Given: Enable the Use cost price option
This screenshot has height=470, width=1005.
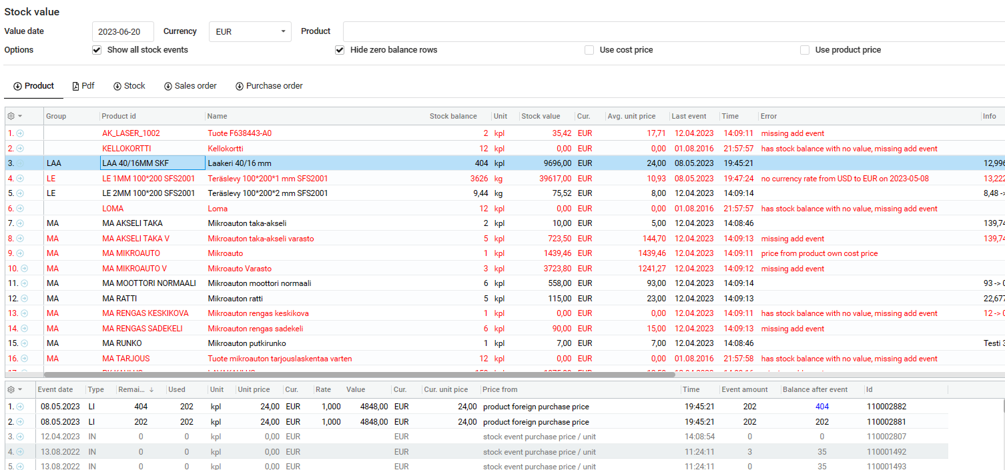Looking at the screenshot, I should pos(589,50).
